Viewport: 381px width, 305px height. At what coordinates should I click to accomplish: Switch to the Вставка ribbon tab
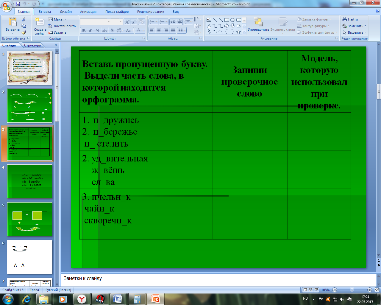coord(45,12)
